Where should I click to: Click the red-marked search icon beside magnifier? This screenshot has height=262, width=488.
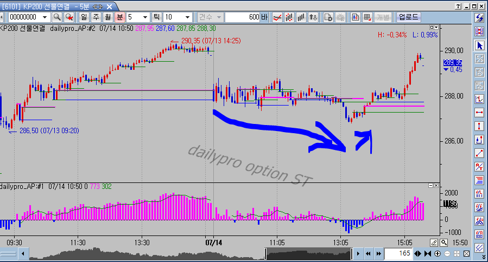coord(69,17)
